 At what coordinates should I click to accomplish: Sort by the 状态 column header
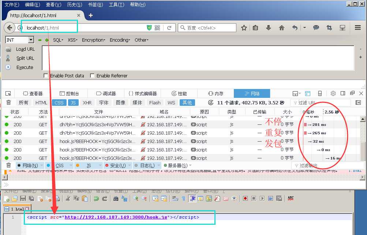(15, 112)
